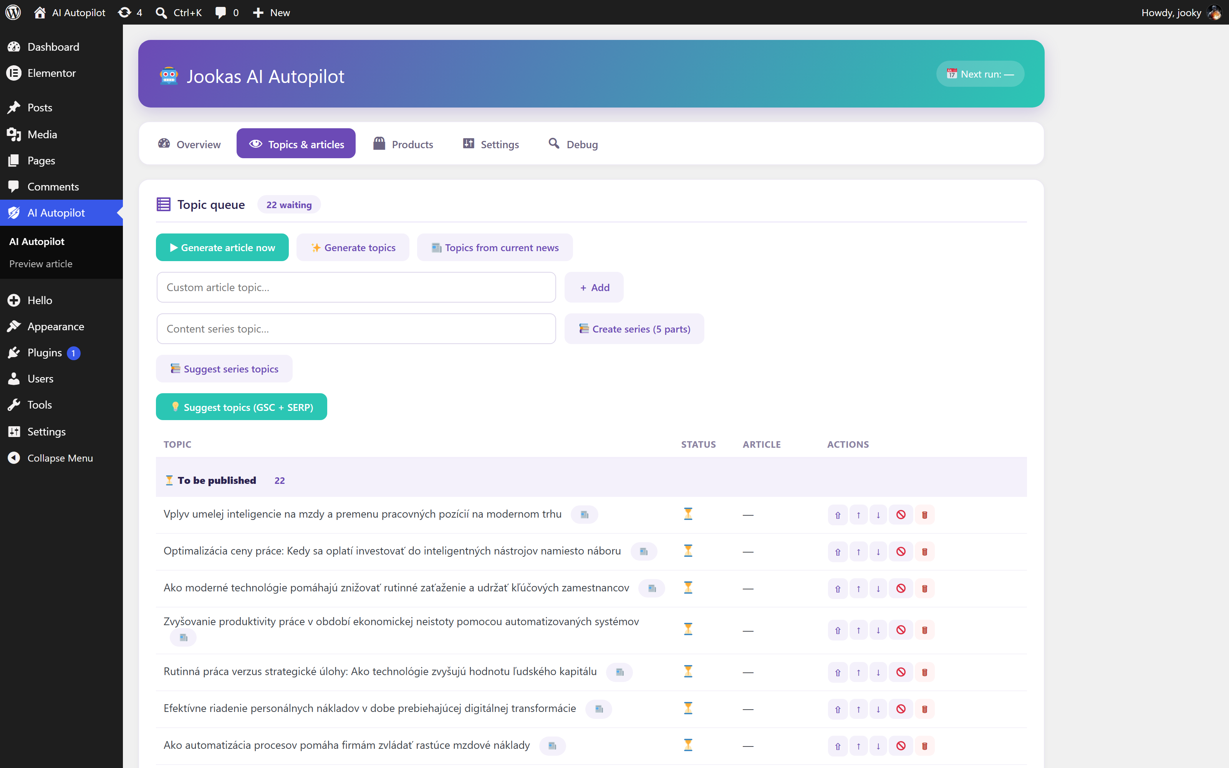
Task: Move Rutinná práca verzus topic down
Action: click(878, 672)
